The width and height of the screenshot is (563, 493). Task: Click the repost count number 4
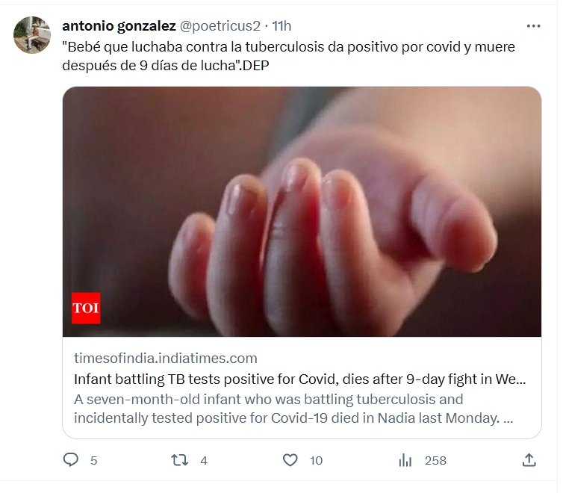point(204,461)
